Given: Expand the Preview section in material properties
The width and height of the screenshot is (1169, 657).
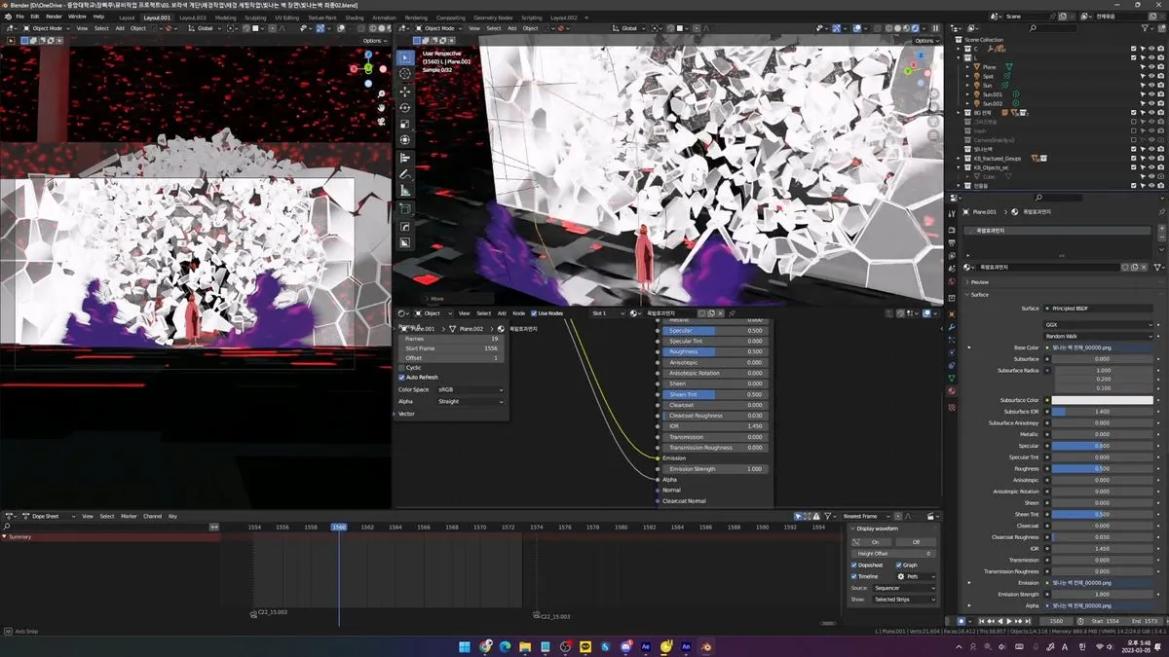Looking at the screenshot, I should click(979, 282).
